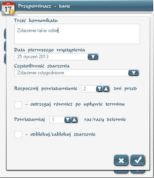Toggle the 'odblokuj/zablokuj zdarzenie' checkbox
154x178 pixels.
pyautogui.click(x=18, y=135)
